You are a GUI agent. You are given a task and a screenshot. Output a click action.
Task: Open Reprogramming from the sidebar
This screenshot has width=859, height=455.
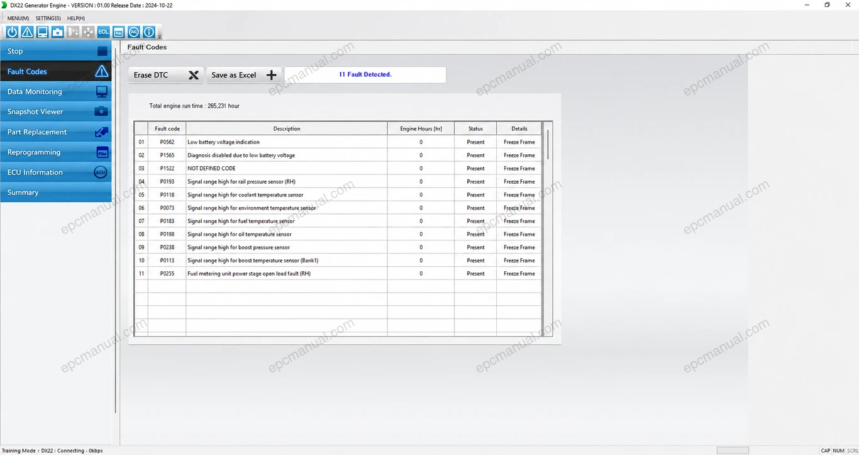pyautogui.click(x=56, y=152)
